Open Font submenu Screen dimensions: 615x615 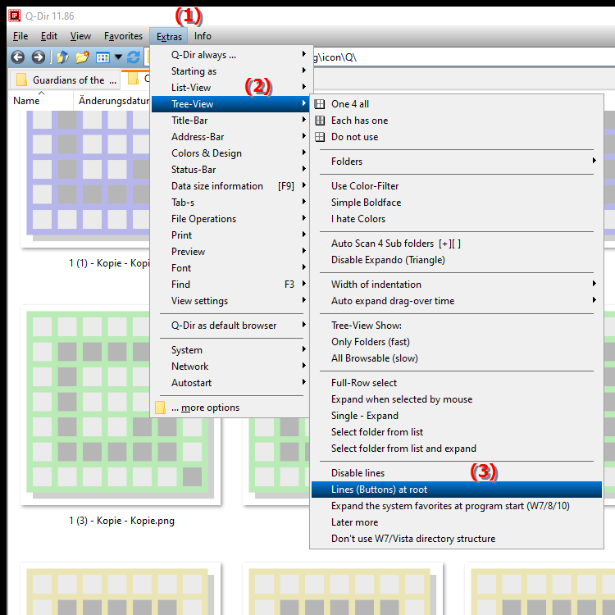pos(230,268)
